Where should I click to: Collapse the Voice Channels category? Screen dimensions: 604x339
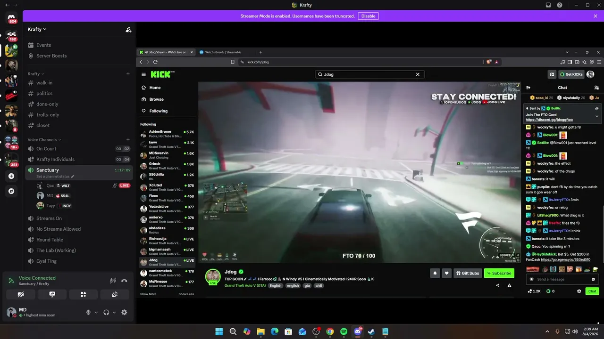tap(44, 140)
